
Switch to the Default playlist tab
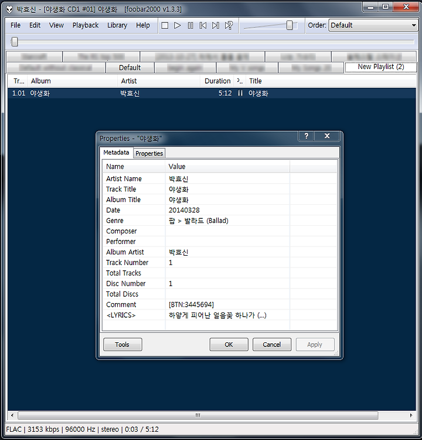tap(130, 68)
